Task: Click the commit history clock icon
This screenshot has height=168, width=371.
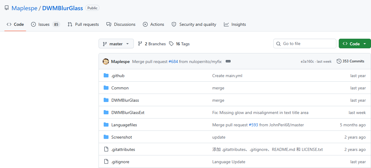Action: 339,61
